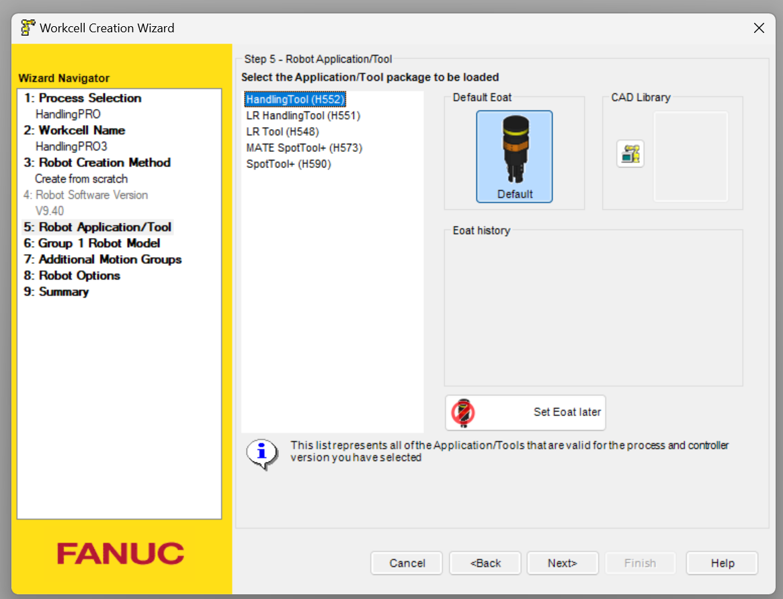Pick MATE SpotTool+ (H573) package
This screenshot has height=599, width=783.
pyautogui.click(x=304, y=148)
